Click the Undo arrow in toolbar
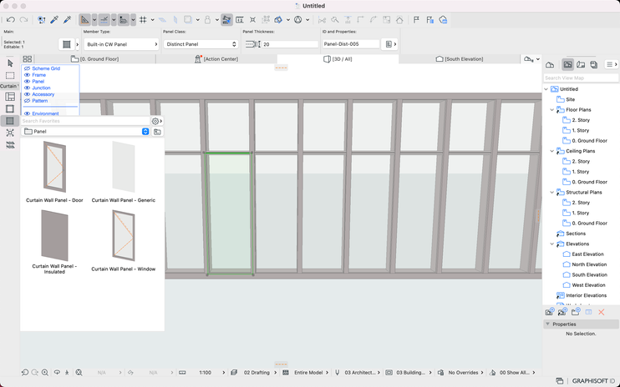Screen dimensions: 620x387 click(10, 19)
